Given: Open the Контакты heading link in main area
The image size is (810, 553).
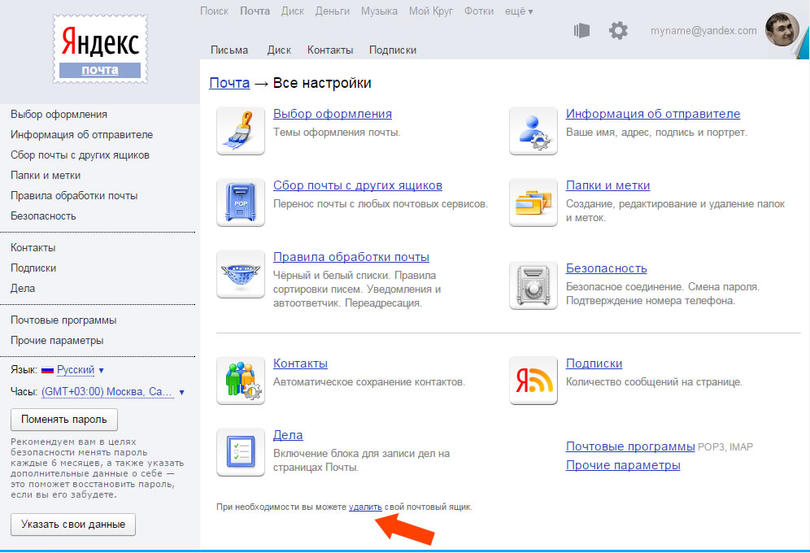Looking at the screenshot, I should tap(300, 364).
